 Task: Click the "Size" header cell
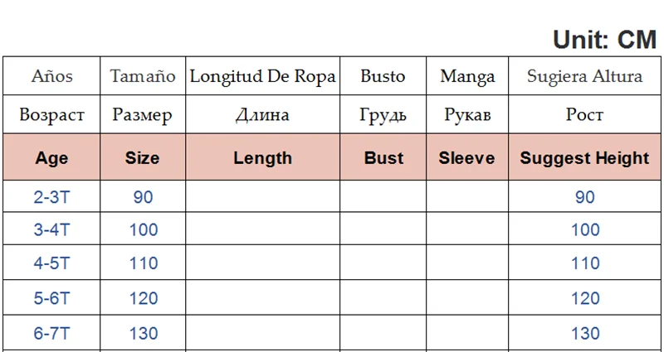[142, 157]
